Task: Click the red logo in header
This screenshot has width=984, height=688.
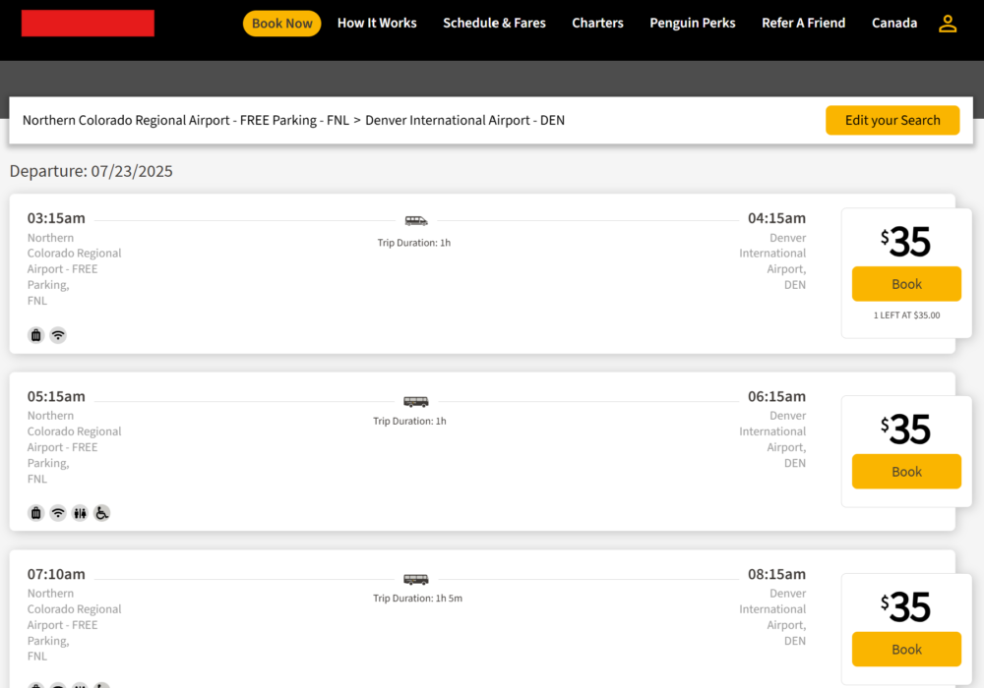Action: 88,24
